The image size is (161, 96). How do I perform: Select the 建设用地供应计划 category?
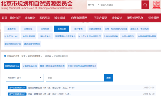click(13, 44)
